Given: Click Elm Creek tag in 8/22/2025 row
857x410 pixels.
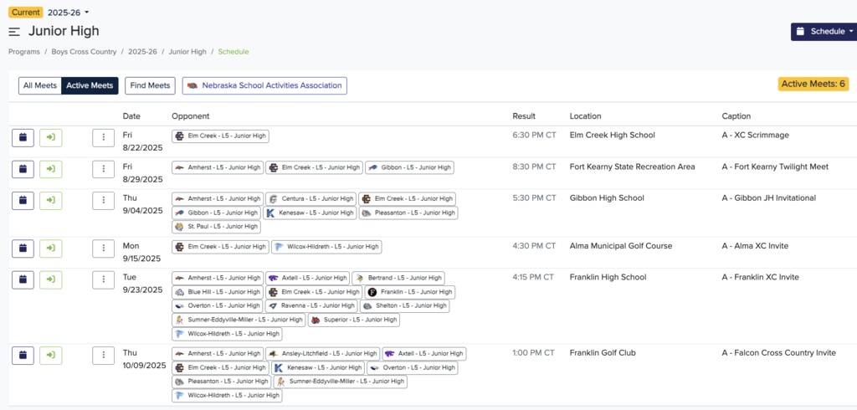Looking at the screenshot, I should tap(220, 136).
